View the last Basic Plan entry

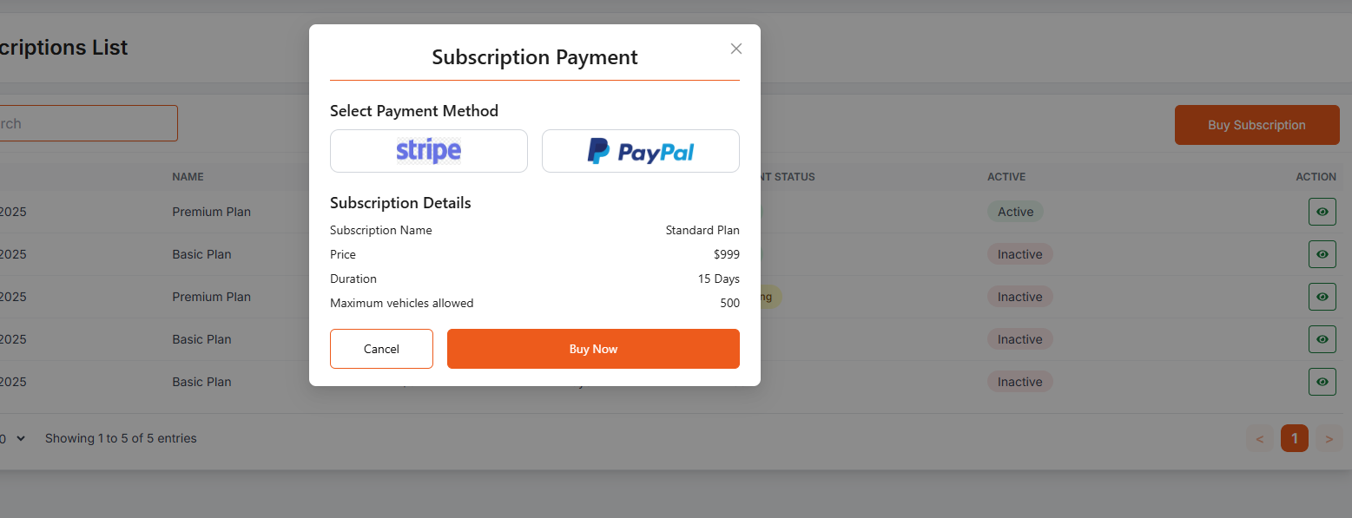coord(1322,382)
